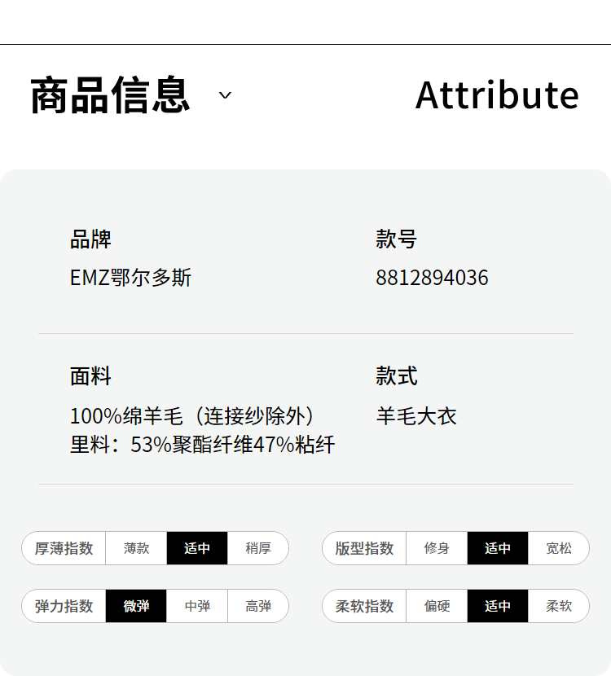611x676 pixels.
Task: Select 适中 in 柔软指数 row
Action: point(498,606)
